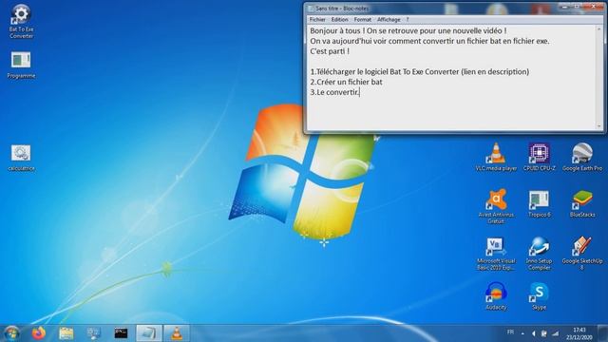Select the Tropico 6 desktop shortcut
This screenshot has width=608, height=342.
pos(539,203)
